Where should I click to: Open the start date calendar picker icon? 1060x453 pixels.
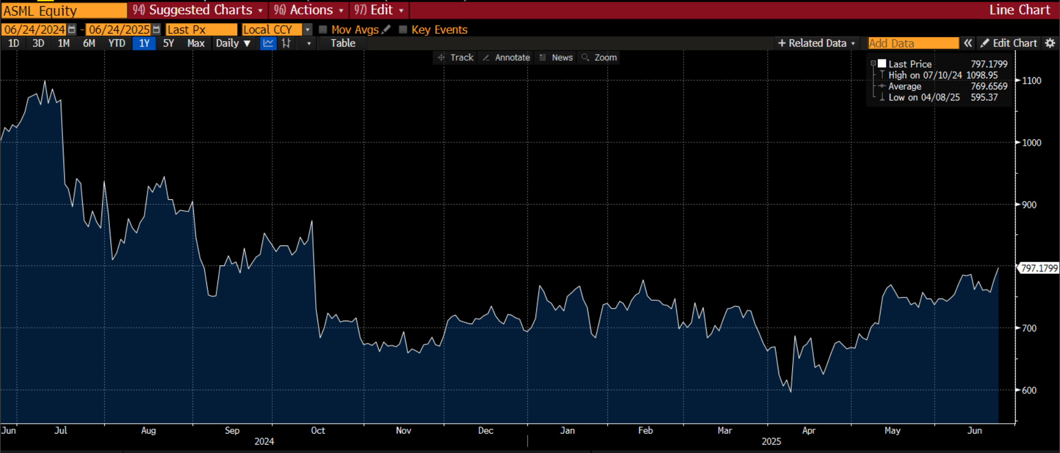click(72, 30)
